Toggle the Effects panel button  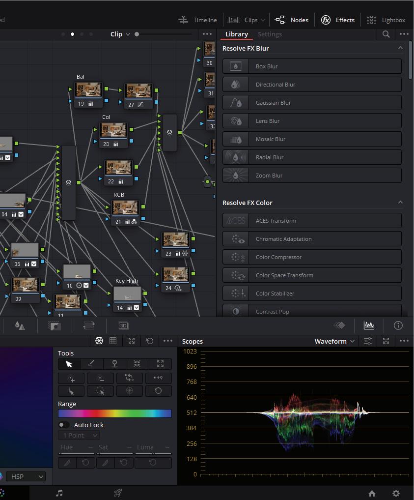click(338, 20)
